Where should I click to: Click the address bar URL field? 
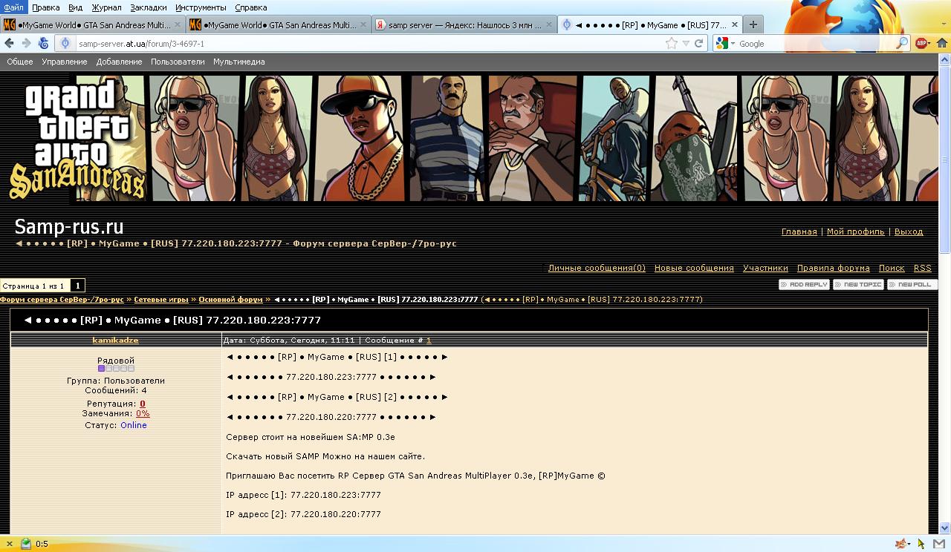point(370,44)
